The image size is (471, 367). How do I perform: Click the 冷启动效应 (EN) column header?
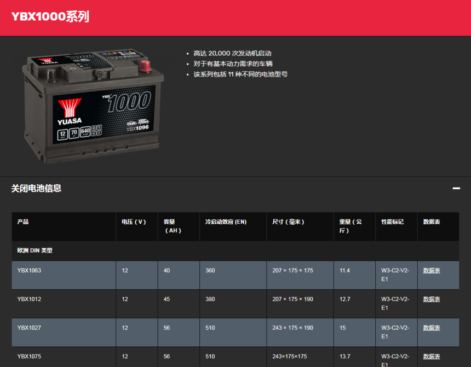coord(233,226)
